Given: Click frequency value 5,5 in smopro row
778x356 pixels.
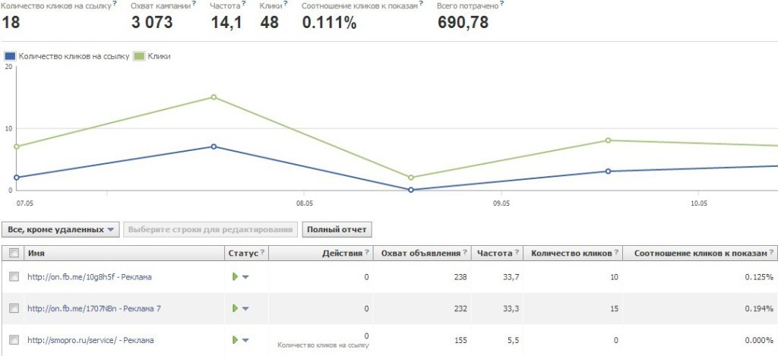Looking at the screenshot, I should [513, 341].
